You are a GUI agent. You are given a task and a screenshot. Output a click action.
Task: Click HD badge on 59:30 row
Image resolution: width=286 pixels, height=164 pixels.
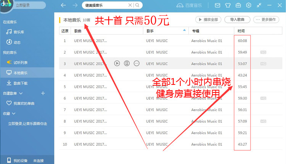tap(263, 98)
